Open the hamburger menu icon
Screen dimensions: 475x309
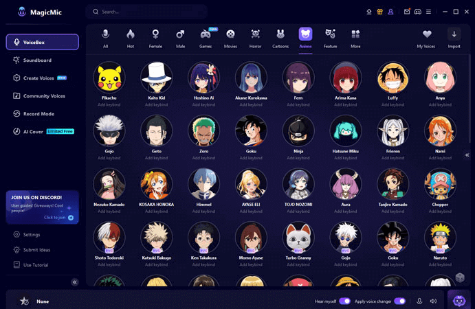429,12
